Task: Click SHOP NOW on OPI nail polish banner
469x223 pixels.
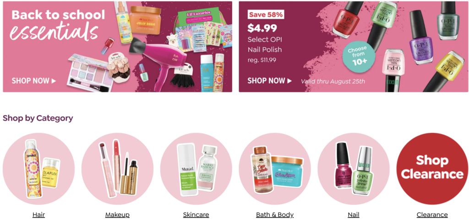Action: (x=269, y=80)
